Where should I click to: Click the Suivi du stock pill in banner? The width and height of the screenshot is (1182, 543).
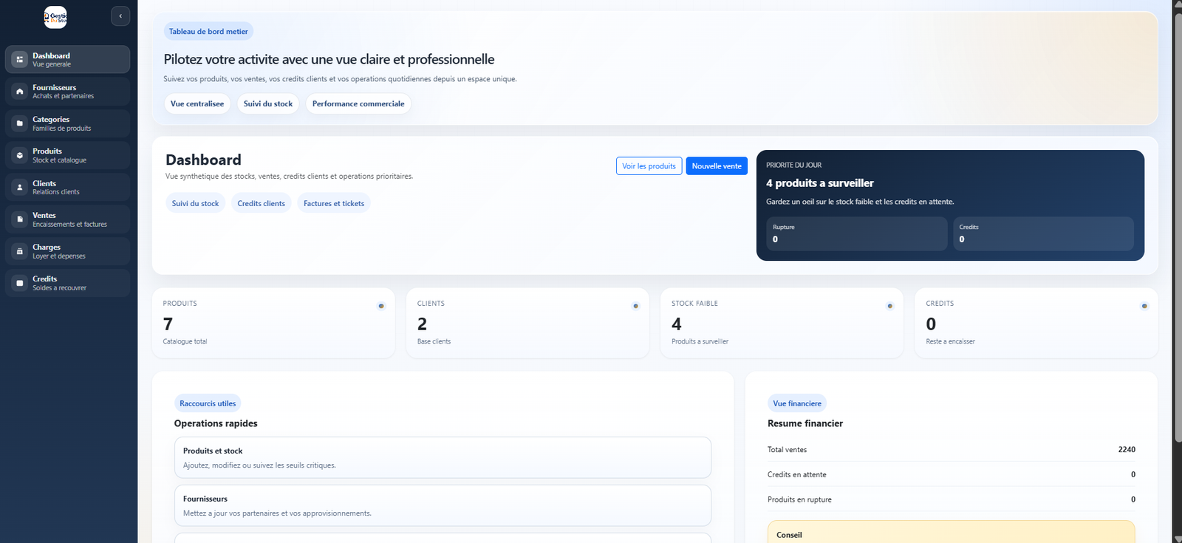(x=268, y=103)
